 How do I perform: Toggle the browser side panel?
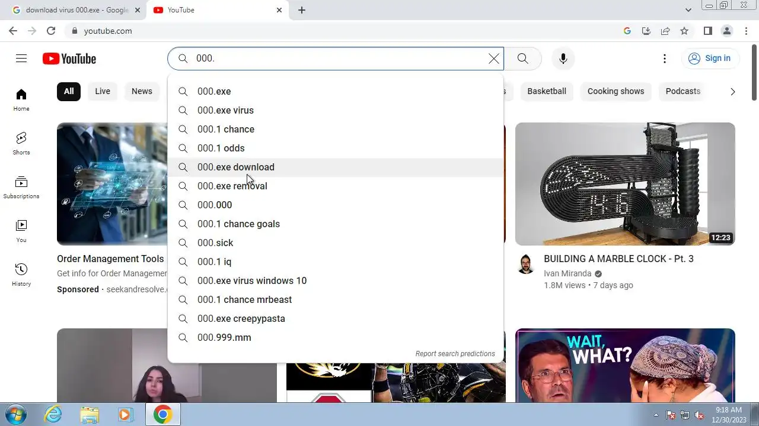click(708, 31)
